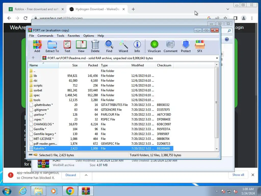
Task: Open the Tools menu
Action: pos(60,36)
